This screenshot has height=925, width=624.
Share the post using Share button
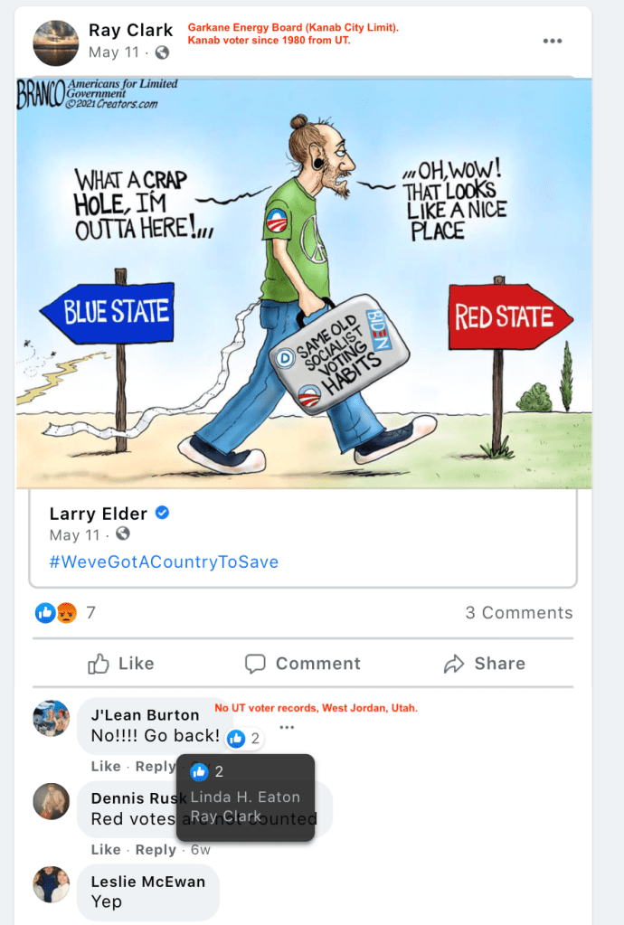(484, 663)
